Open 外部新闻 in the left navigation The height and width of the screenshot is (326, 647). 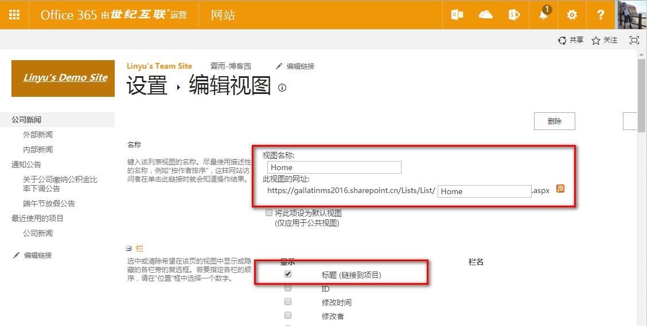point(38,135)
